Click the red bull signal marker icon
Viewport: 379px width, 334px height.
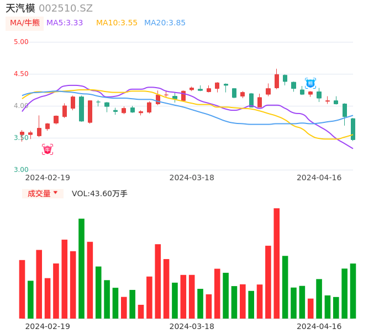click(48, 149)
